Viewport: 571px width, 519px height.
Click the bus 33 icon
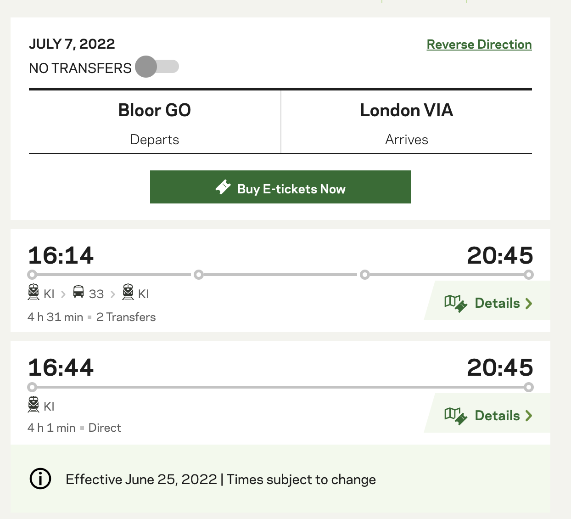(x=78, y=292)
